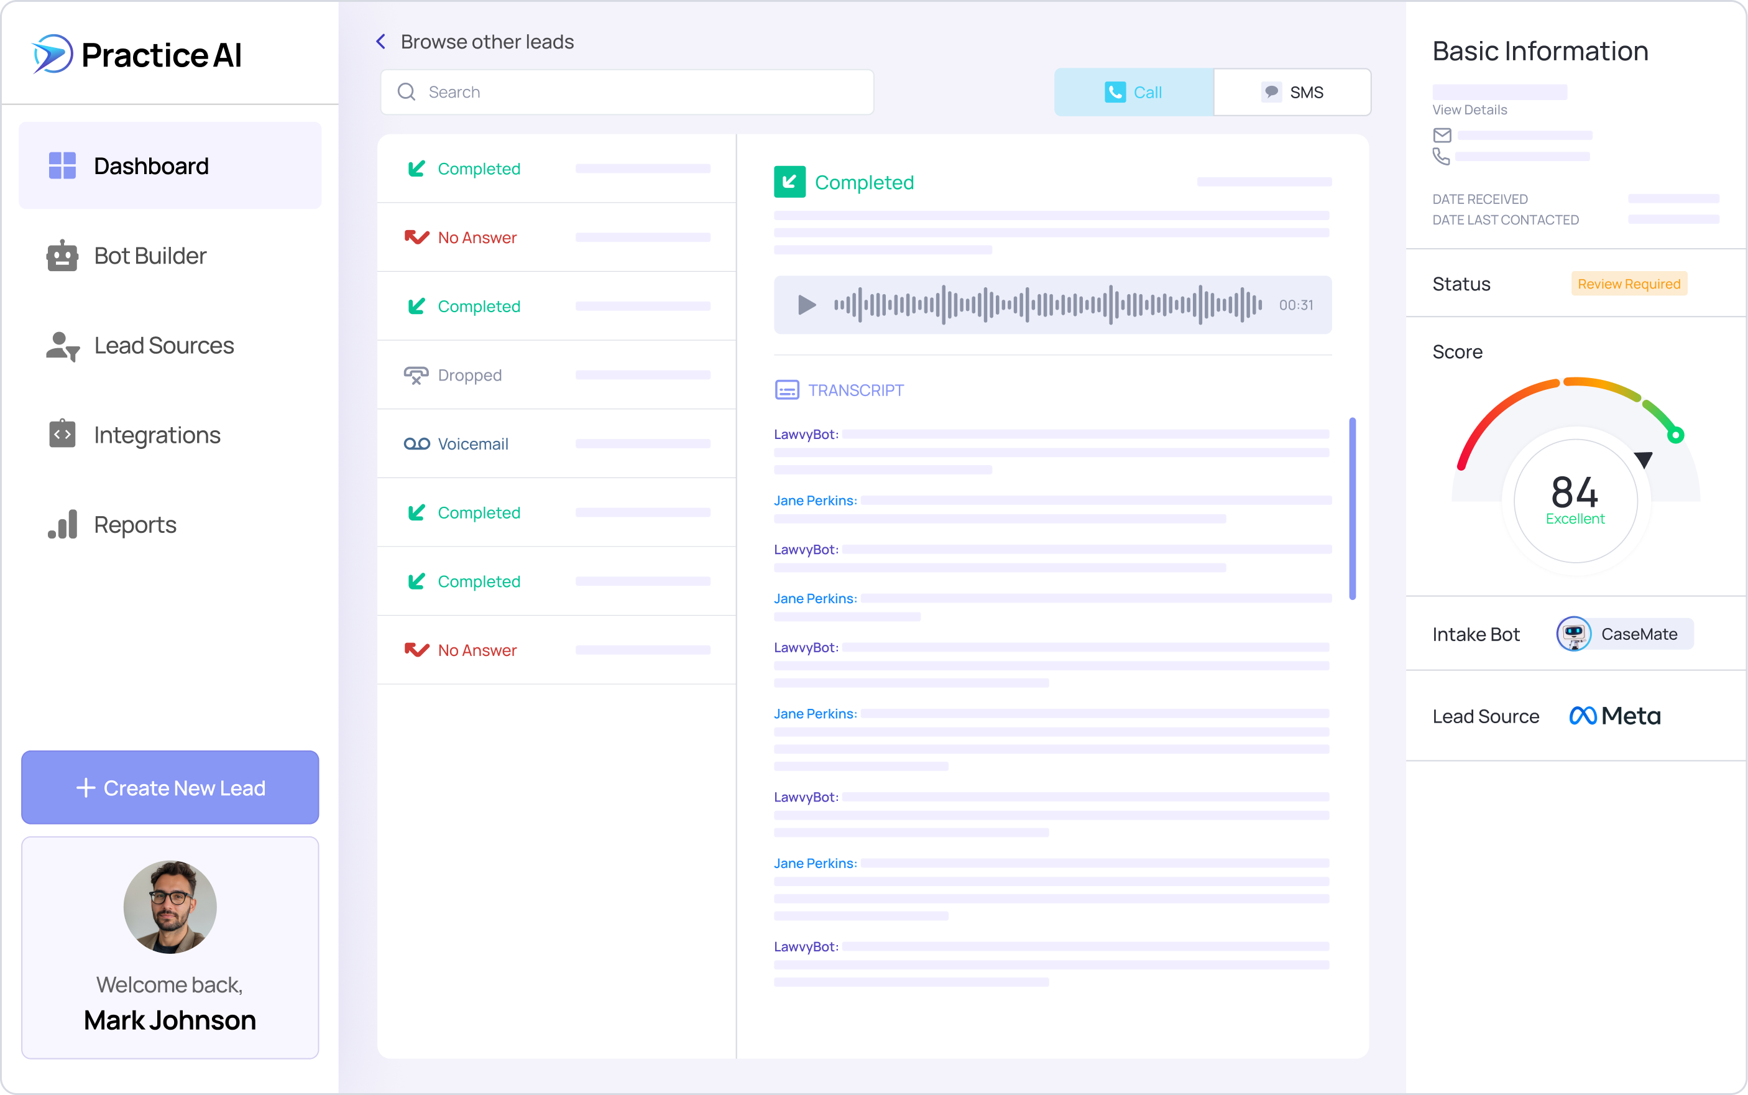
Task: Click the Meta lead source logo
Action: pyautogui.click(x=1613, y=716)
